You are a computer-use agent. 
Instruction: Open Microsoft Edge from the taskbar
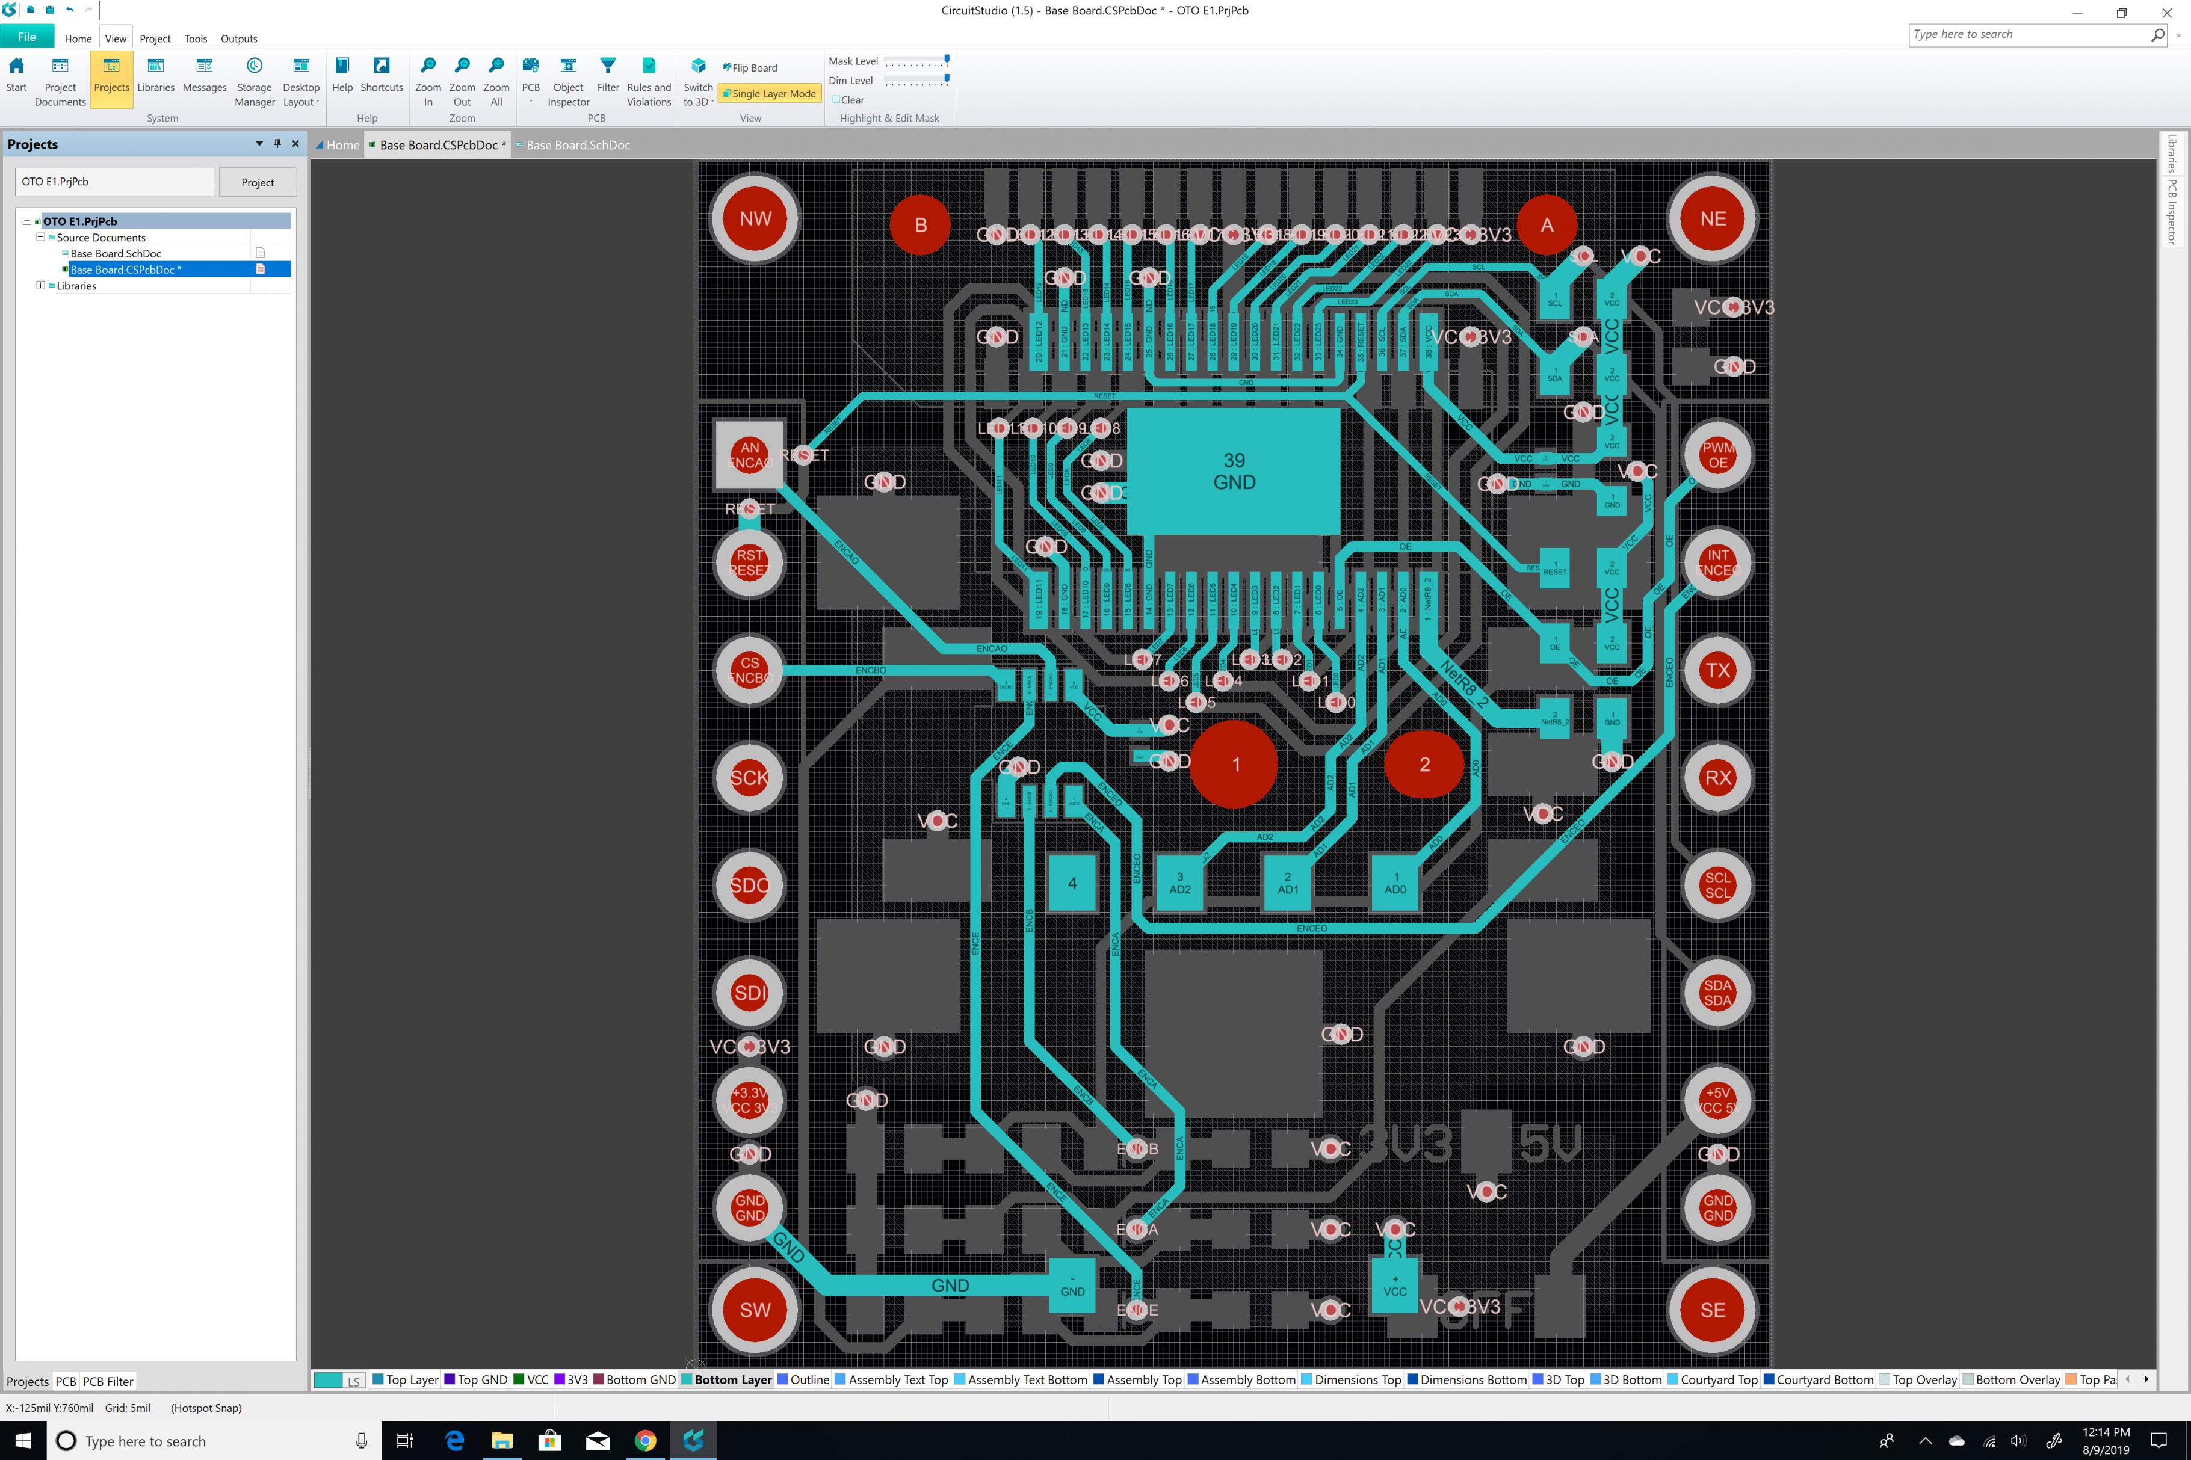tap(454, 1440)
